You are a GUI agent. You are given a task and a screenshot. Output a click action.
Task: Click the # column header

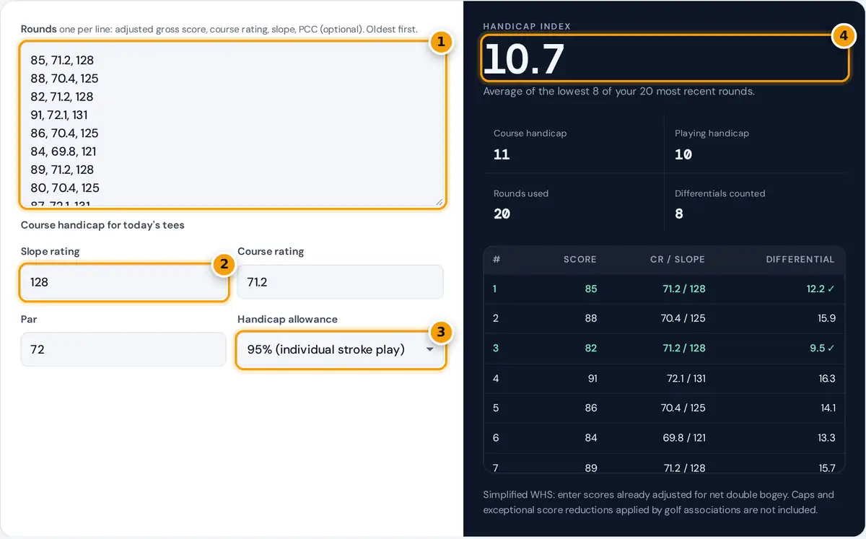(497, 259)
